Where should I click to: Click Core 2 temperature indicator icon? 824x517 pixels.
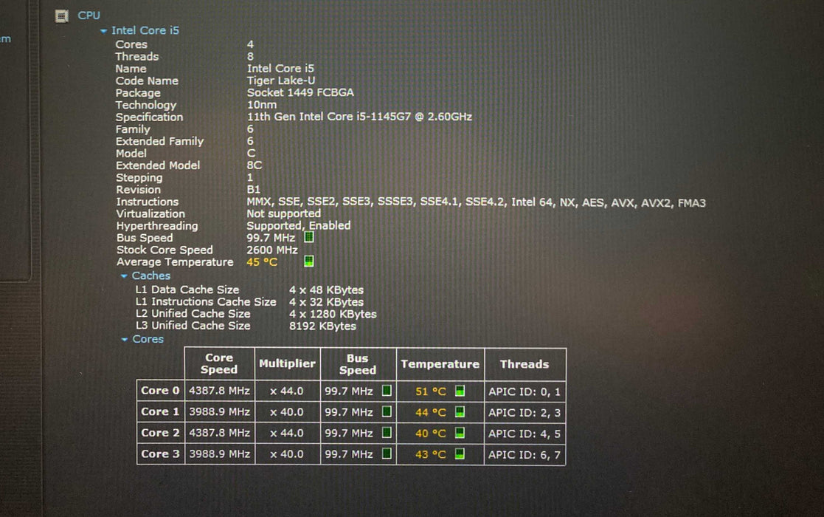click(x=460, y=433)
